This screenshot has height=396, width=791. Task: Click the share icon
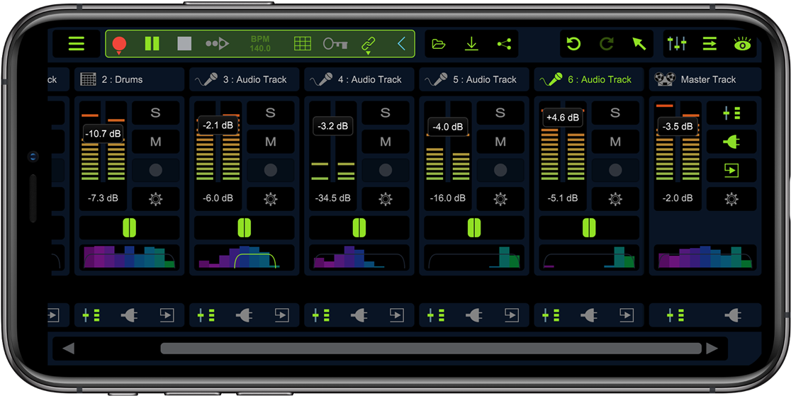504,44
